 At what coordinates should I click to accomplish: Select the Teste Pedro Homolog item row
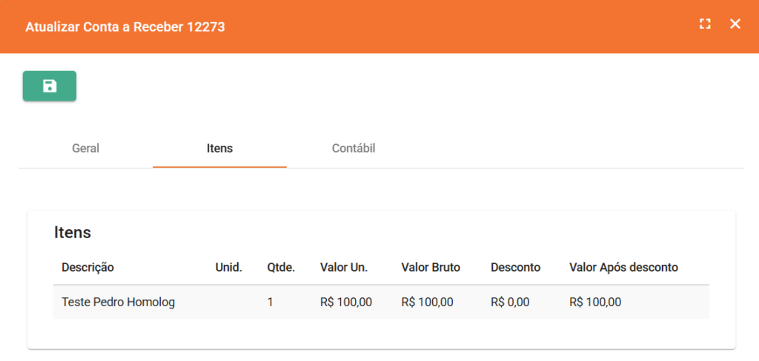[x=118, y=302]
